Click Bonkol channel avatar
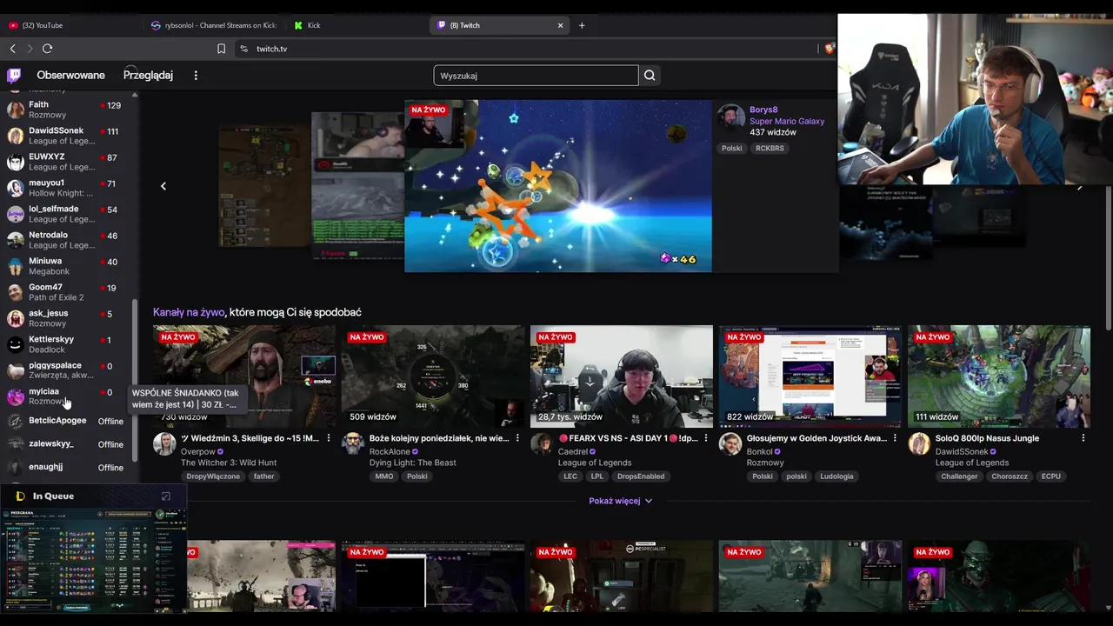Viewport: 1113px width, 626px height. pyautogui.click(x=730, y=444)
